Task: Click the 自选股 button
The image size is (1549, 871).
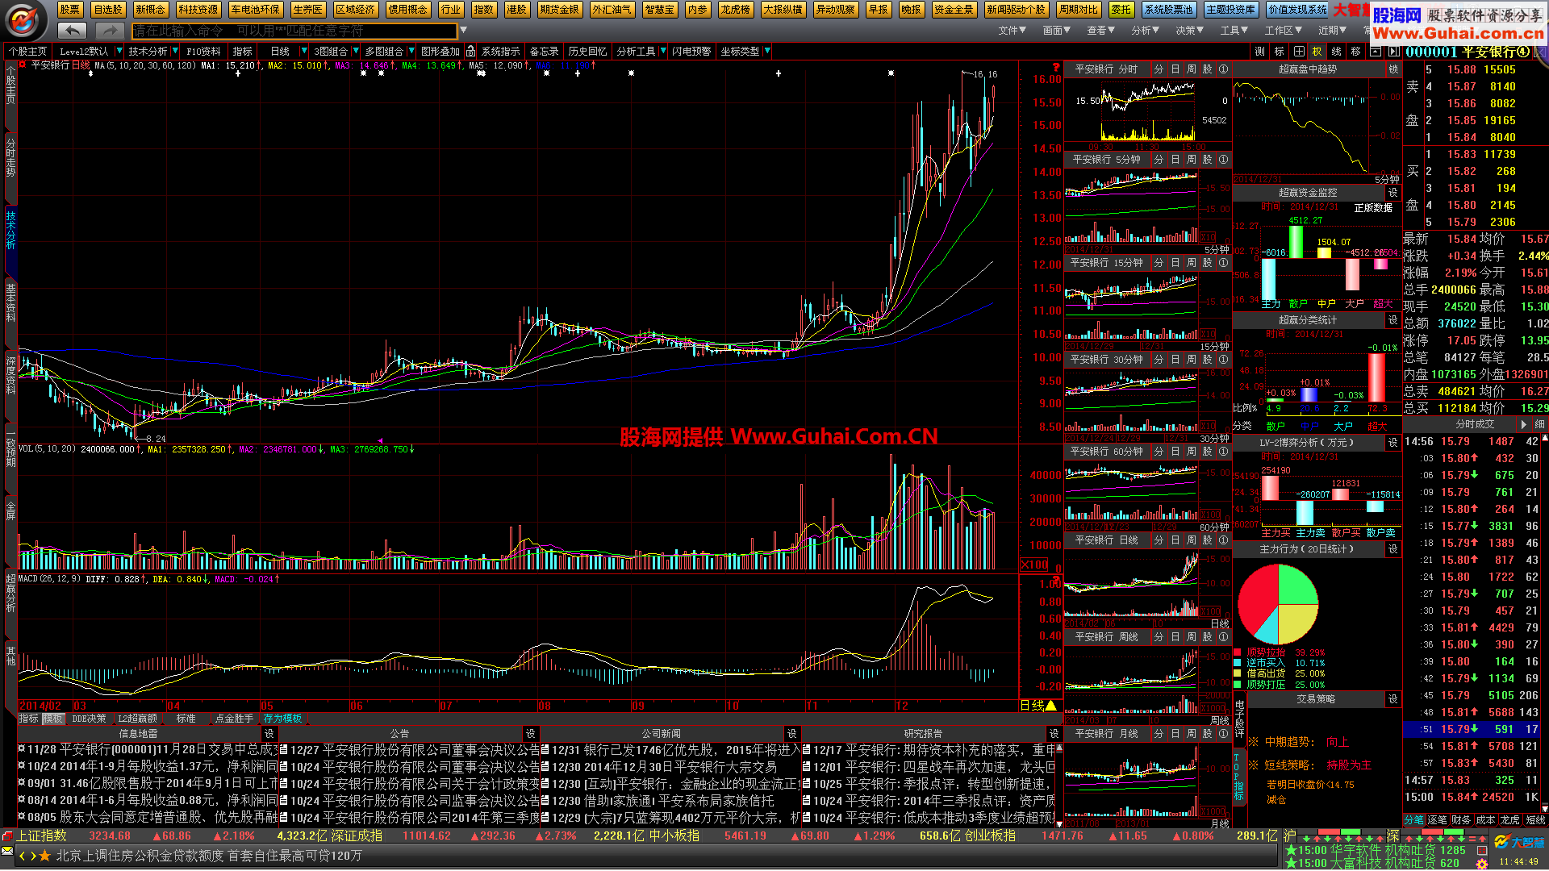Action: (107, 10)
